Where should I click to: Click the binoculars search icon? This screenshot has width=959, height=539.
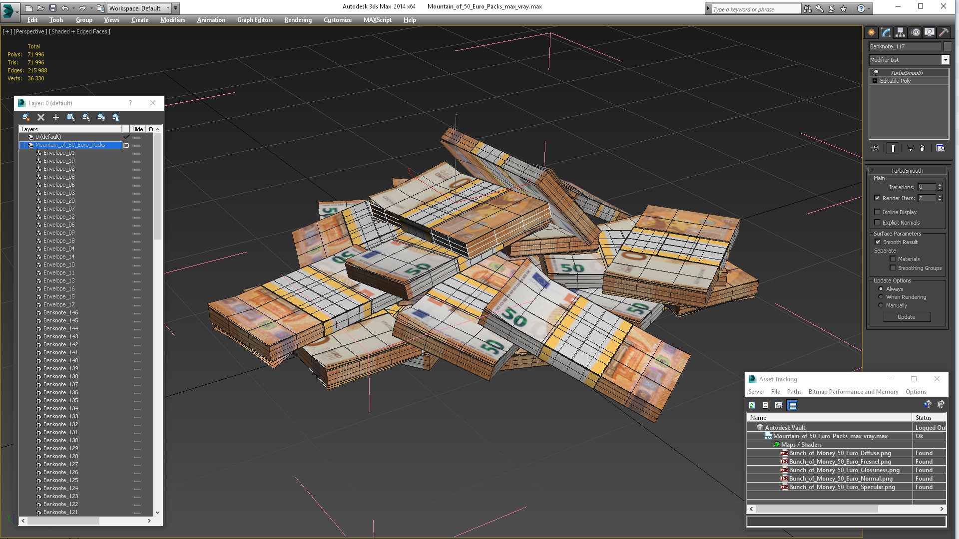coord(808,8)
